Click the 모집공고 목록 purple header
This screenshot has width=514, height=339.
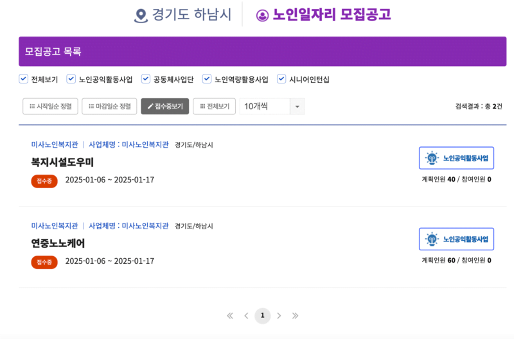262,51
